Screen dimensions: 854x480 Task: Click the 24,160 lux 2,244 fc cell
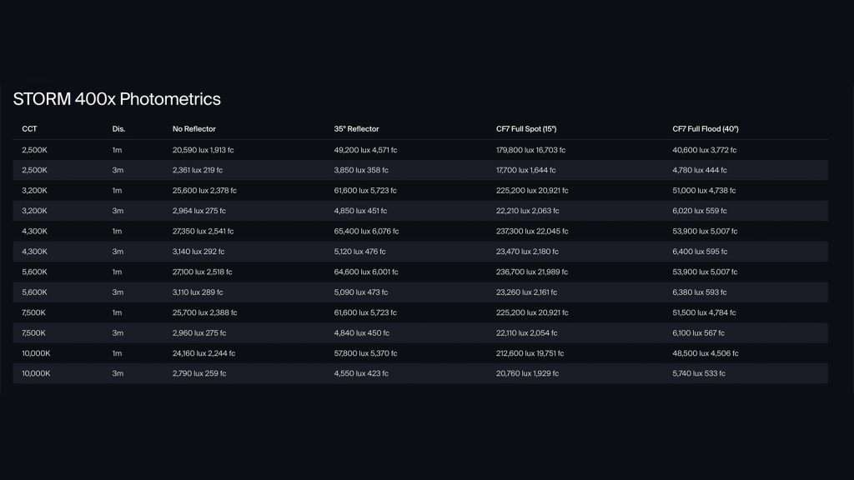(x=202, y=353)
